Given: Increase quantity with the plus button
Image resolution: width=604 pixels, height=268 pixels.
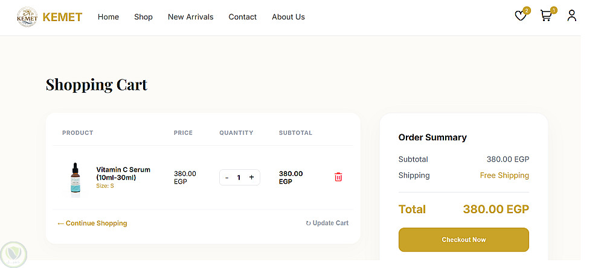Looking at the screenshot, I should click(x=252, y=178).
